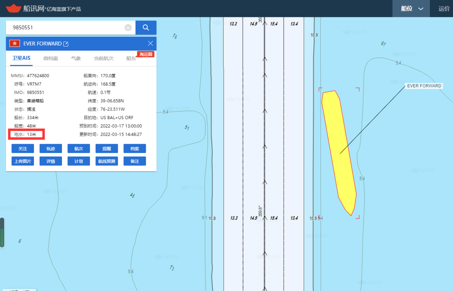The height and width of the screenshot is (291, 453).
Task: Click the blue magnifier search button
Action: [146, 28]
